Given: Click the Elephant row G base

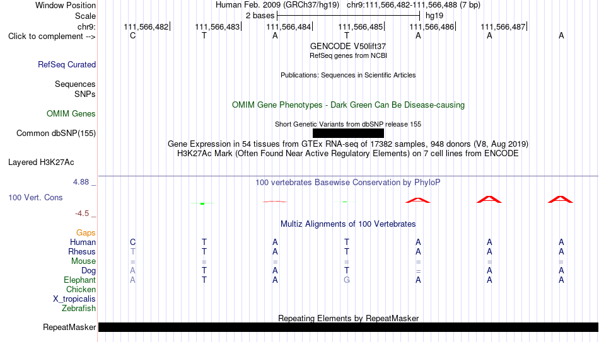Looking at the screenshot, I should 347,280.
